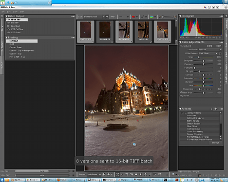Select the 8-bit TIFF batch
Viewport: 228px width, 182px height.
pos(13,23)
